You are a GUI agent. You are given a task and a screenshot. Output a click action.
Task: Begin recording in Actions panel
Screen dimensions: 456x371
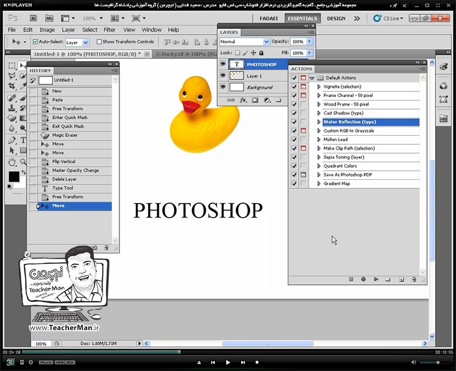[363, 279]
